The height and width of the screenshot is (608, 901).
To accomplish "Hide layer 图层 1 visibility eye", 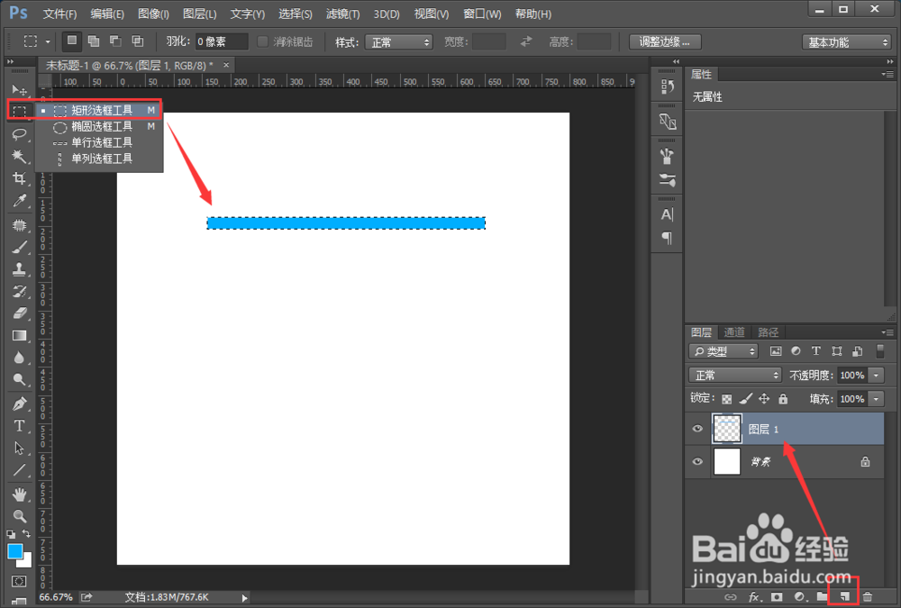I will [x=697, y=429].
